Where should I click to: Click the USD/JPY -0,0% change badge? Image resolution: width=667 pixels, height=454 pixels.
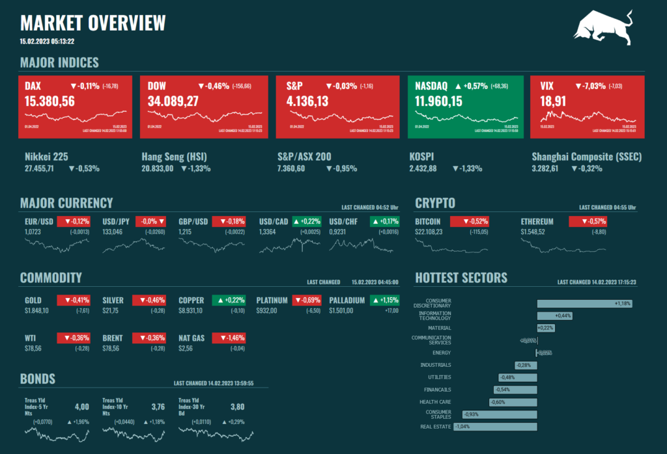(x=150, y=221)
